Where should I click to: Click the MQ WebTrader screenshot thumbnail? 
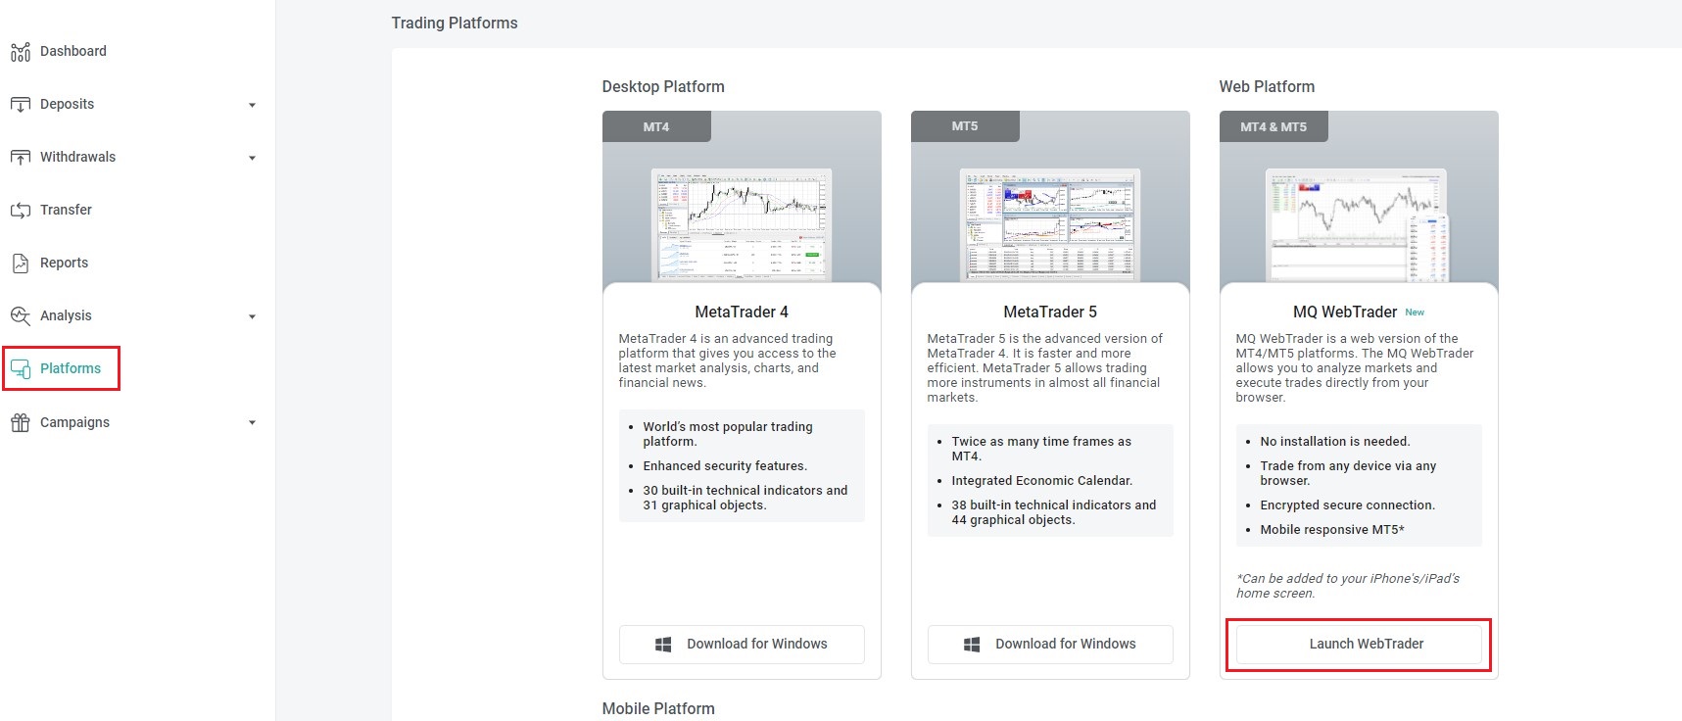1359,225
